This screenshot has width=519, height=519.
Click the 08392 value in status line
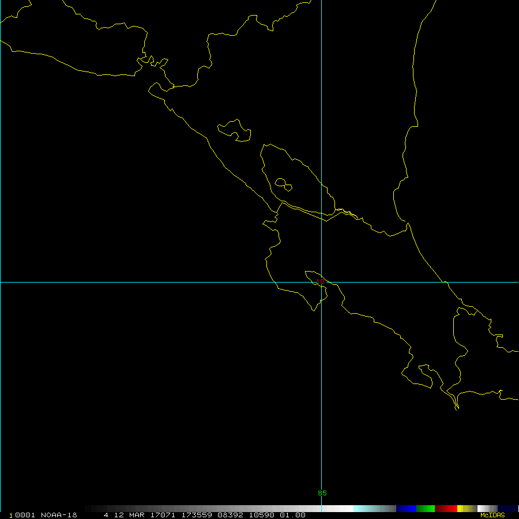click(228, 515)
